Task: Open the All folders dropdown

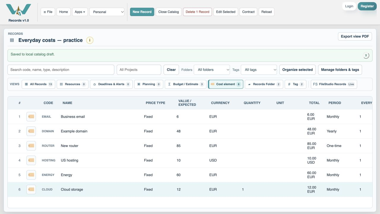Action: pyautogui.click(x=212, y=70)
